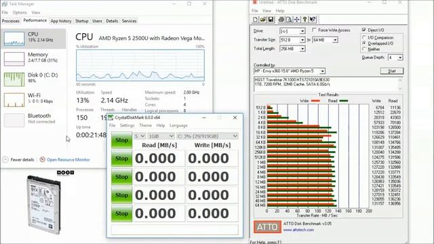This screenshot has width=434, height=244.
Task: Click Print icon in ATTO toolbar
Action: (281, 20)
